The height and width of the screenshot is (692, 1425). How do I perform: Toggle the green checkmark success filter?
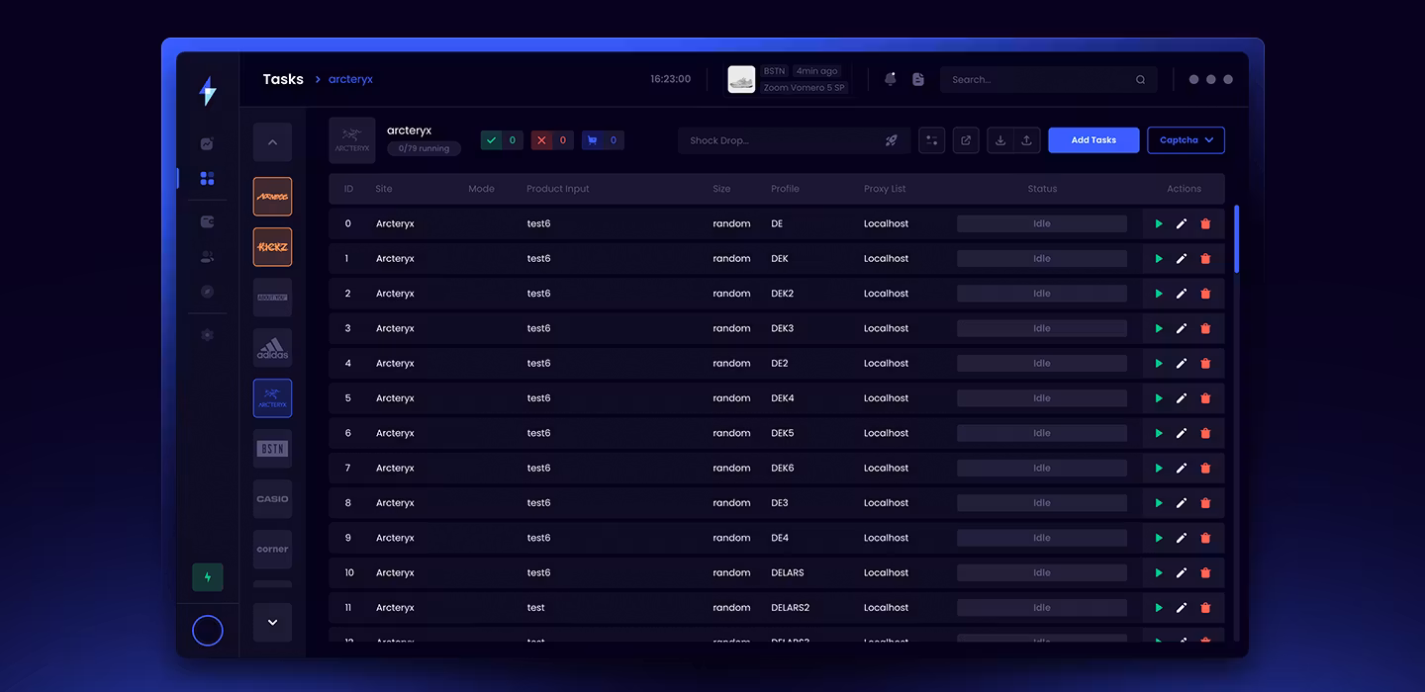click(x=503, y=140)
